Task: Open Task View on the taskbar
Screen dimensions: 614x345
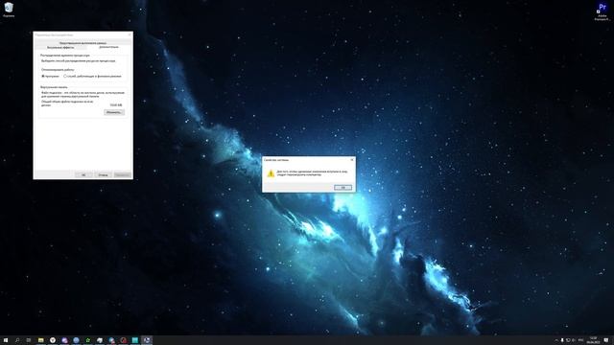Action: tap(29, 340)
